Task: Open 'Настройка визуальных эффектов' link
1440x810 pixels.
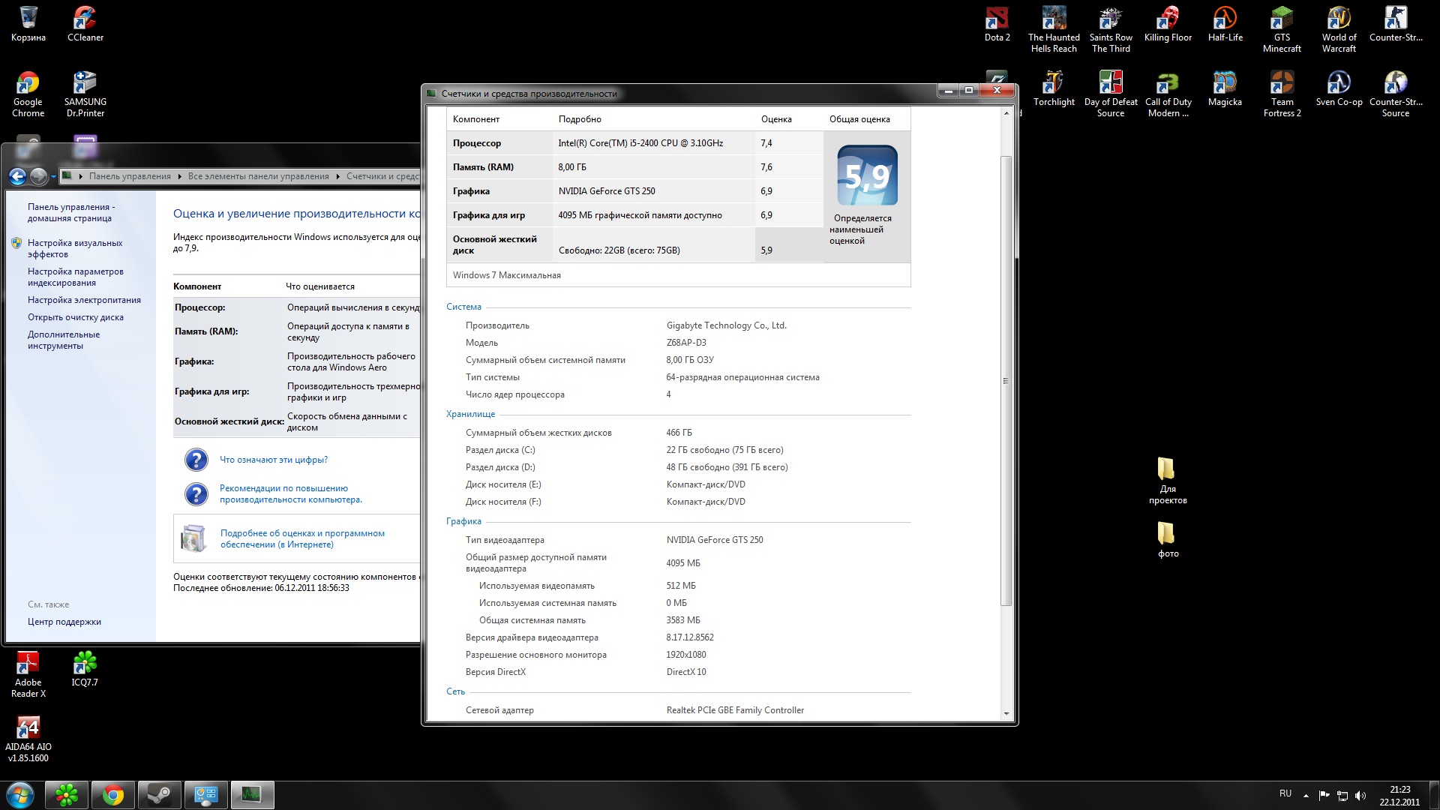Action: (75, 249)
